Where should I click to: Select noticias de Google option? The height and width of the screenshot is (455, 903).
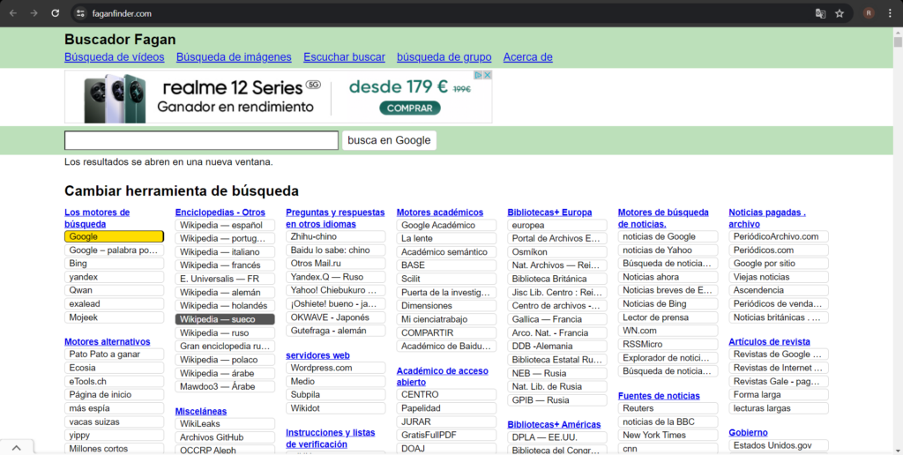(x=668, y=236)
